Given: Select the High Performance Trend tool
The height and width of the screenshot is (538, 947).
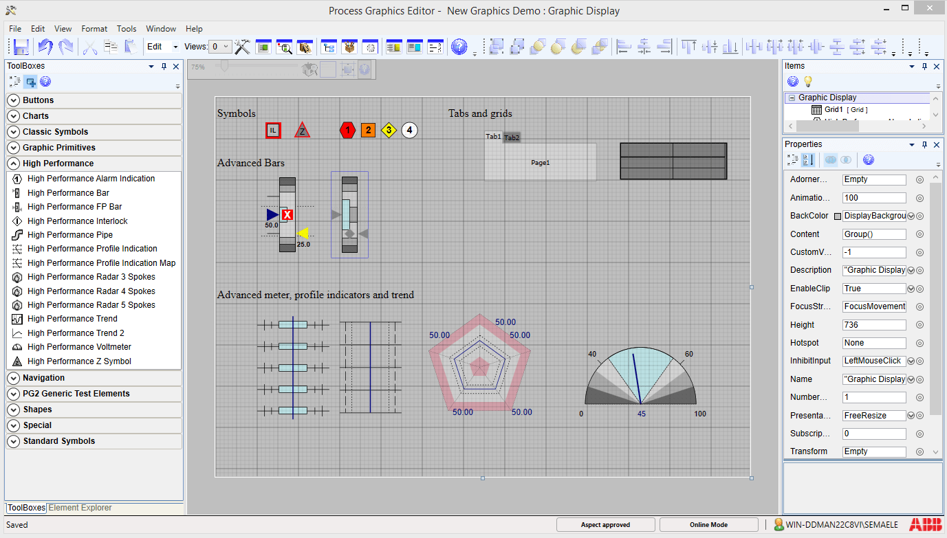Looking at the screenshot, I should 72,319.
